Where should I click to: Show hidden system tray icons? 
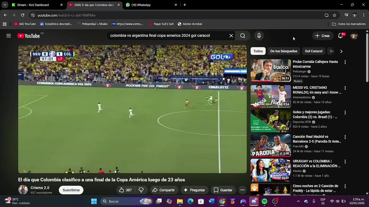click(x=298, y=201)
